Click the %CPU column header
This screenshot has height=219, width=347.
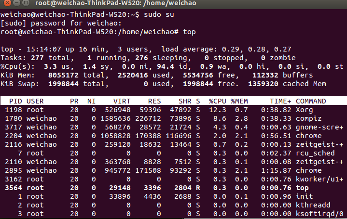218,101
